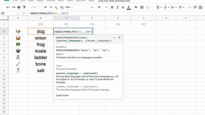This screenshot has width=205, height=115.
Task: Open the zoom level dropdown
Action: tap(36, 7)
